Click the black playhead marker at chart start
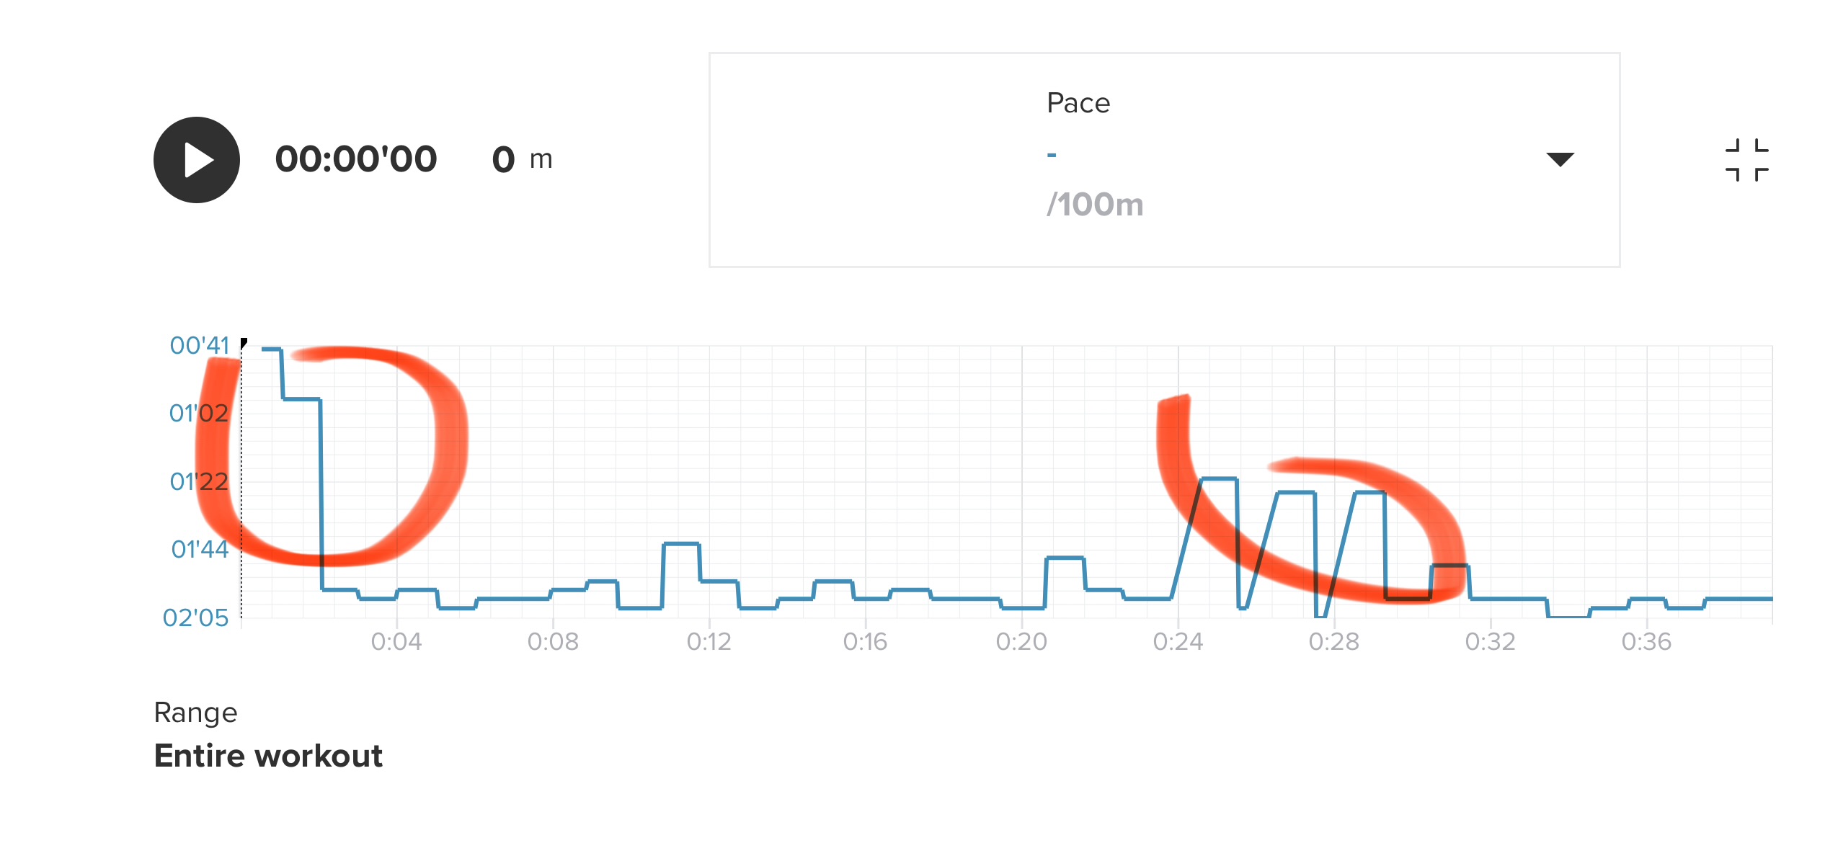Image resolution: width=1825 pixels, height=843 pixels. pyautogui.click(x=244, y=342)
